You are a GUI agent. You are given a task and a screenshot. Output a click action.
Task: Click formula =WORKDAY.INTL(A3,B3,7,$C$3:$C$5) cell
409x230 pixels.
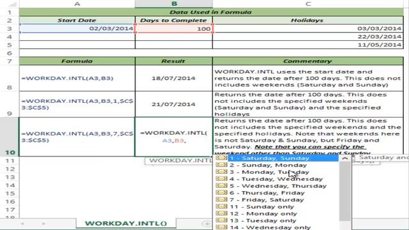click(77, 137)
